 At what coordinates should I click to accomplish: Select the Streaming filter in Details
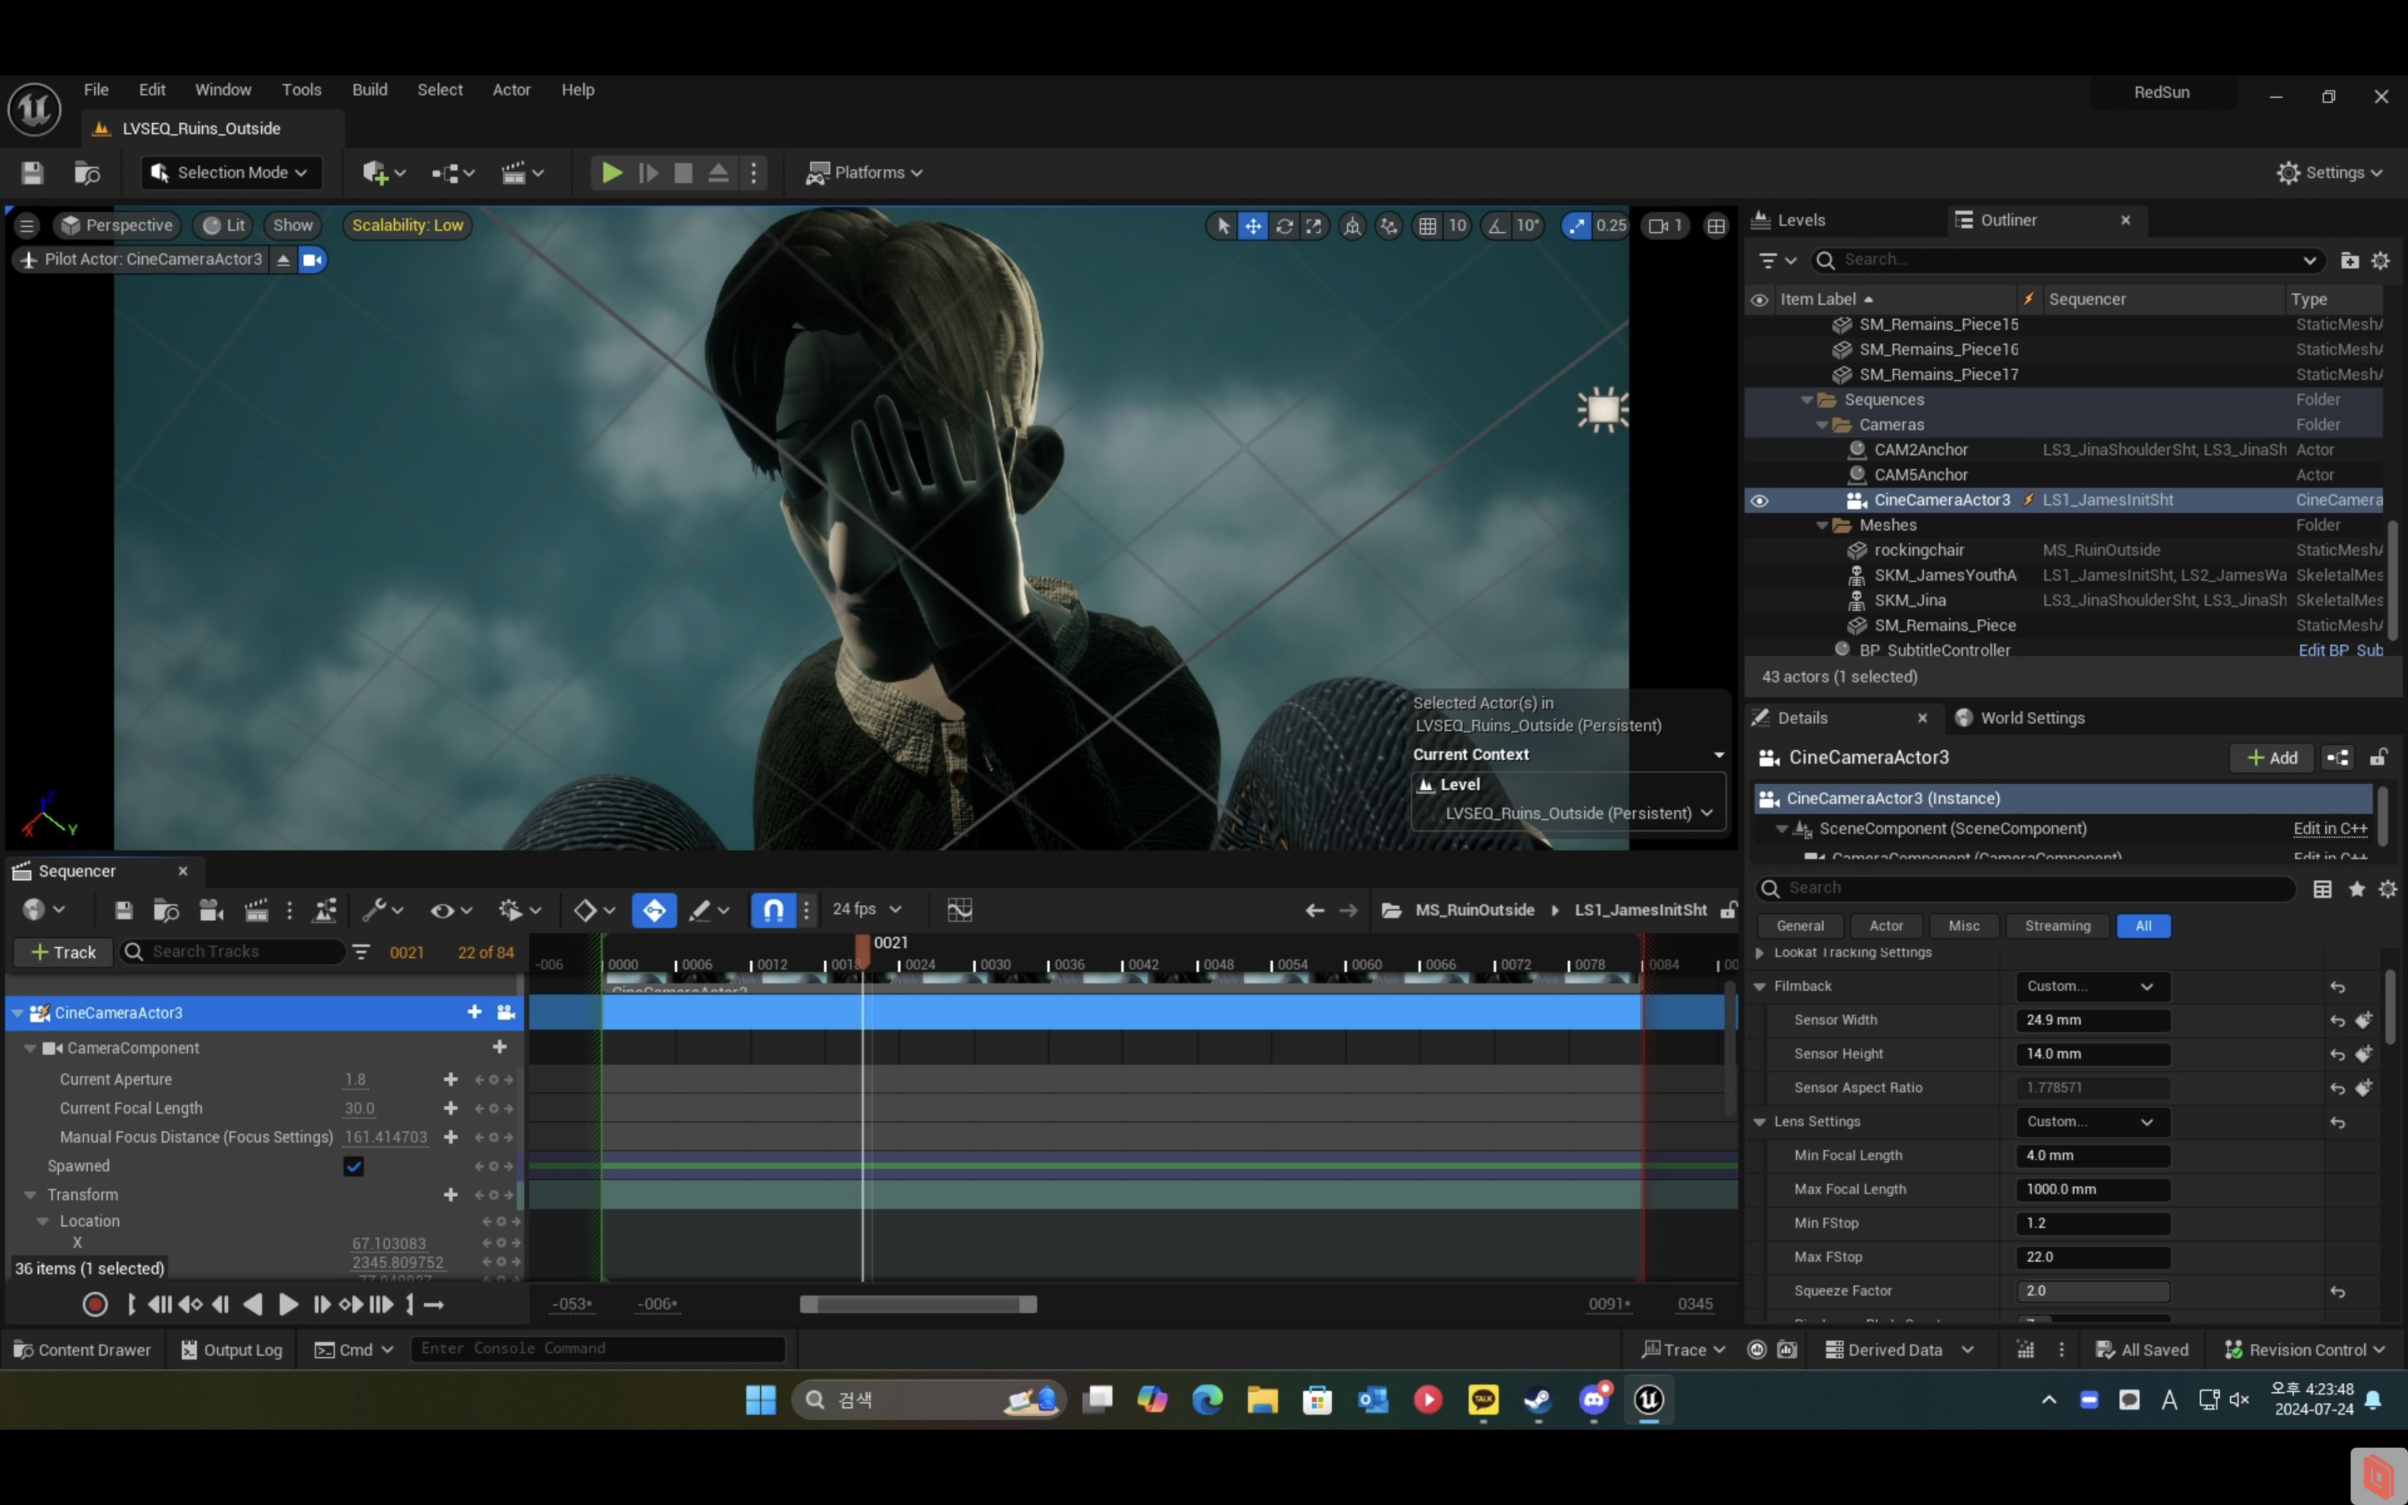click(2057, 926)
